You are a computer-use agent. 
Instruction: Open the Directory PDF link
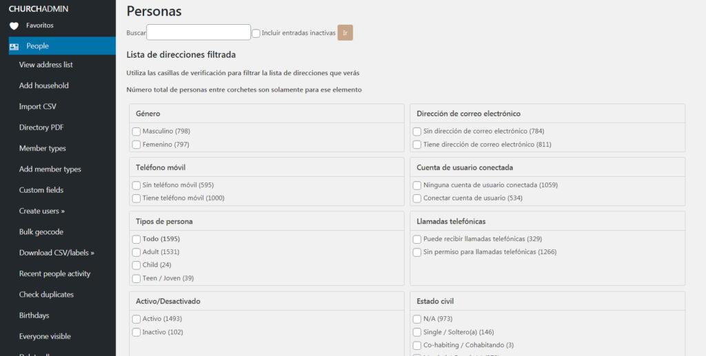(x=43, y=127)
